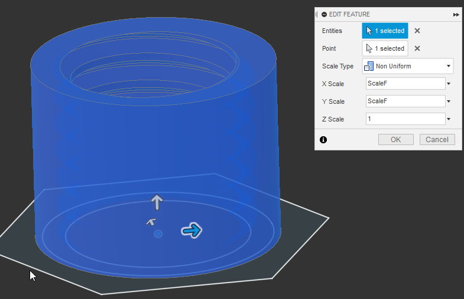Open the info icon in dialog
The height and width of the screenshot is (299, 464).
pos(323,140)
